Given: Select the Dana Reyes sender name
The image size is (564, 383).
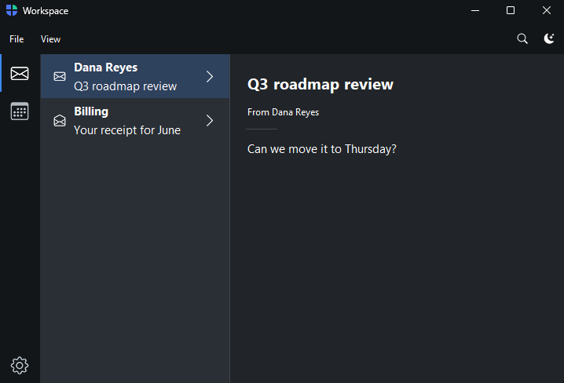Looking at the screenshot, I should 106,67.
